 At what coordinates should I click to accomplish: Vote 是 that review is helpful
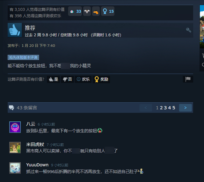tap(53, 79)
